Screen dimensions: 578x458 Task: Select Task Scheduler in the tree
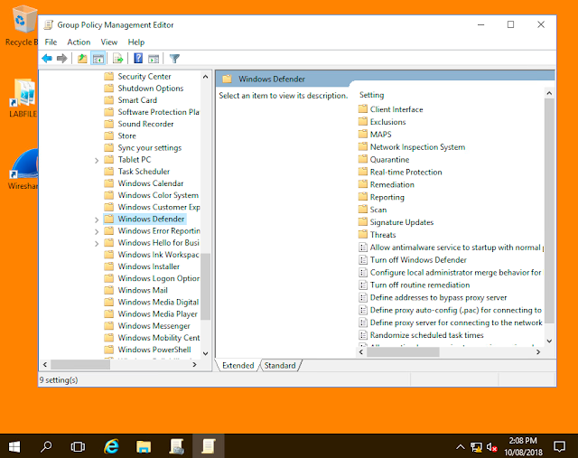tap(144, 171)
